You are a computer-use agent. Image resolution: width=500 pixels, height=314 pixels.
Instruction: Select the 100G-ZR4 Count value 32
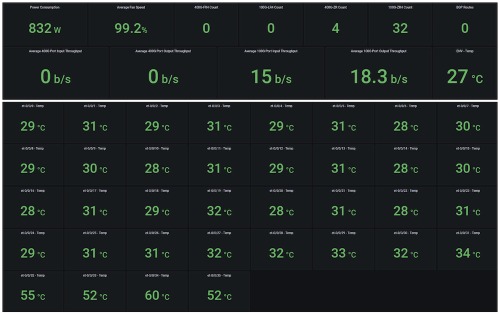(400, 28)
